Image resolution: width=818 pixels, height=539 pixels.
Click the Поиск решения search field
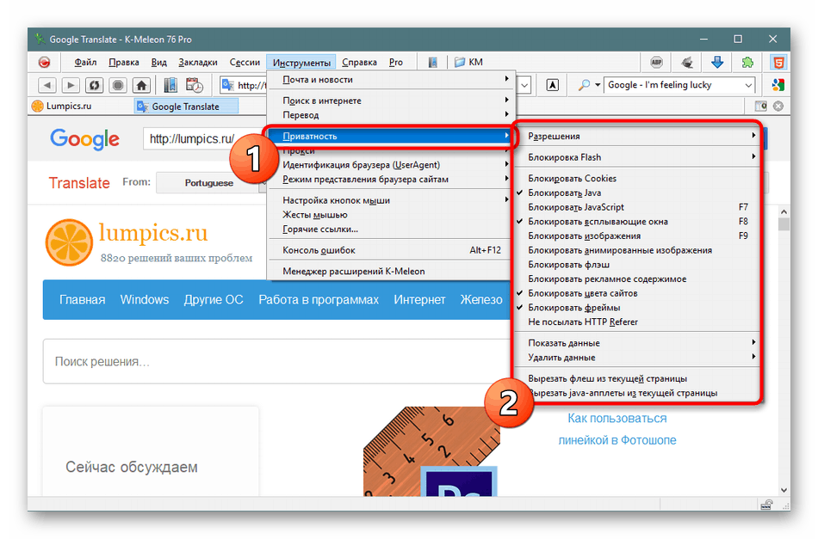276,361
